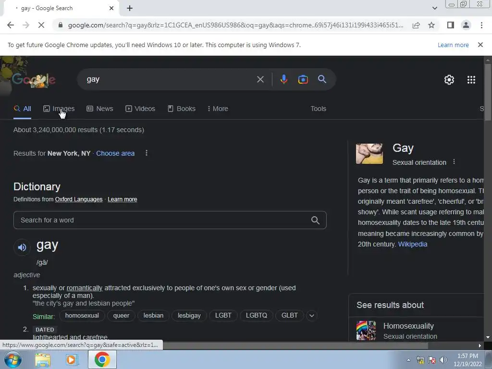The image size is (492, 369).
Task: Select the homosexual similar word chip
Action: (82, 316)
